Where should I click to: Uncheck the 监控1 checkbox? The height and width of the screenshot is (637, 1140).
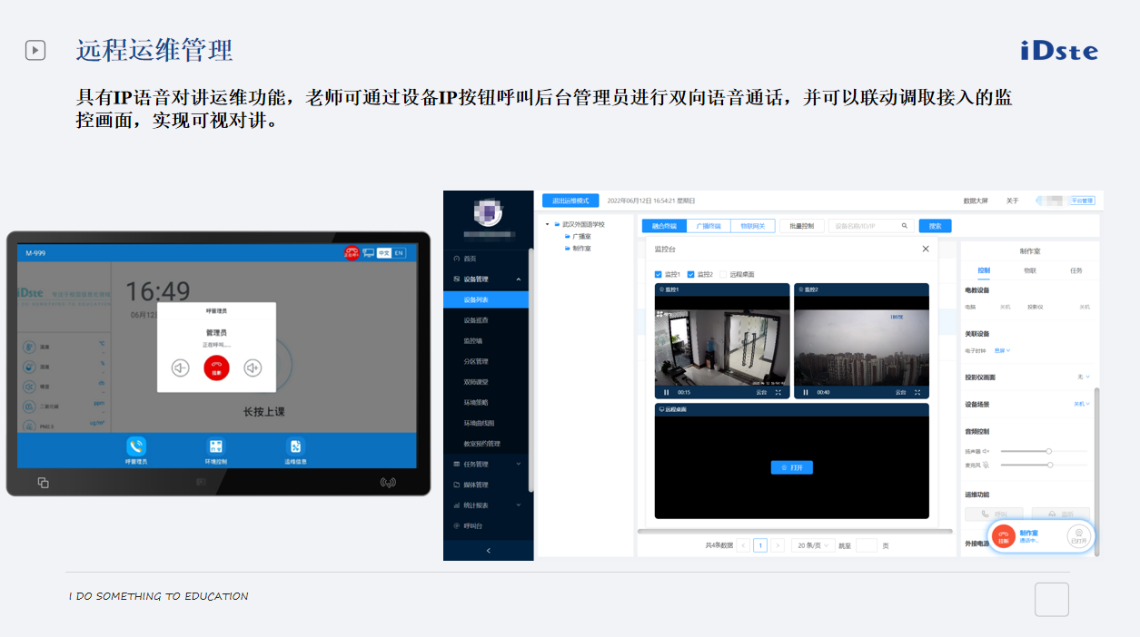pos(659,274)
